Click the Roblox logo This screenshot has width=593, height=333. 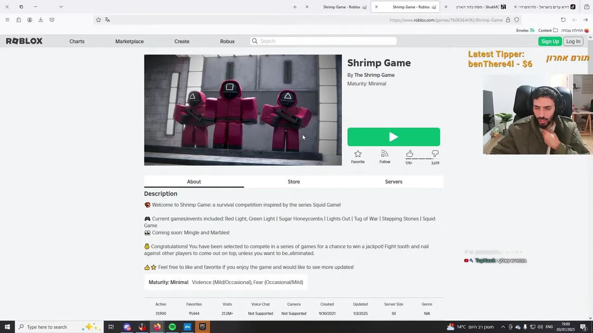click(x=24, y=41)
